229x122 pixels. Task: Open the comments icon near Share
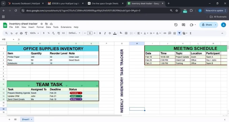pos(184,25)
